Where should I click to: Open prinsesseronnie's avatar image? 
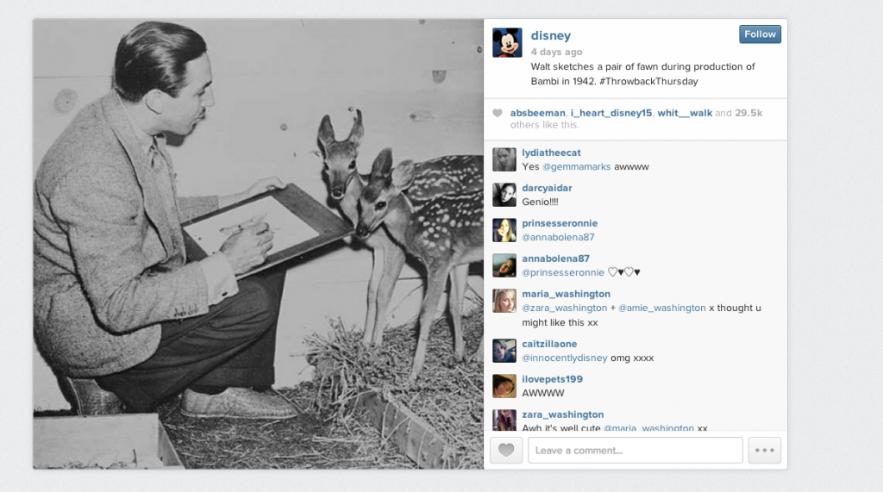pos(504,230)
